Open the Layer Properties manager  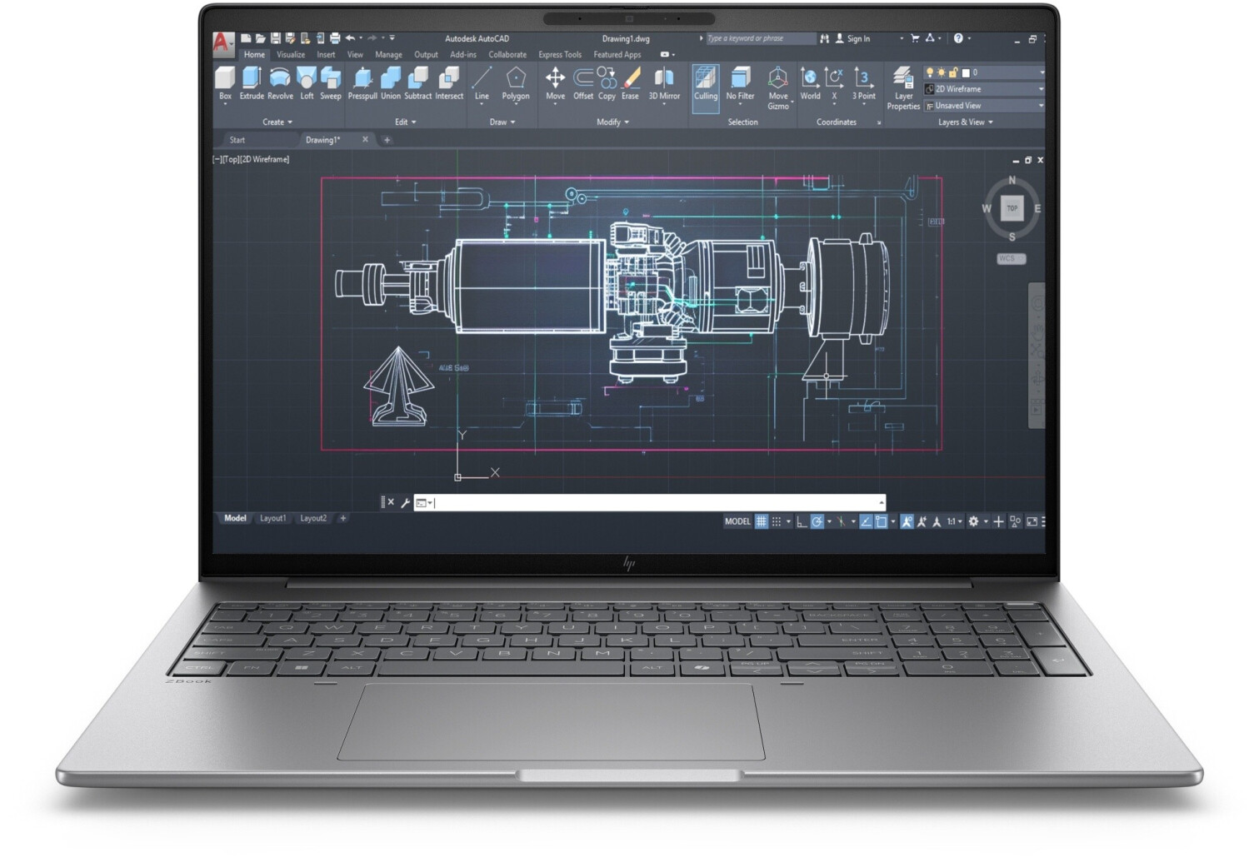(x=903, y=87)
